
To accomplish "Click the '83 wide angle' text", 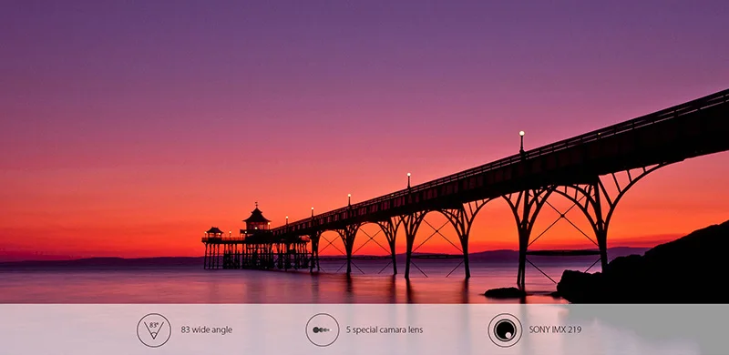I will (x=207, y=330).
